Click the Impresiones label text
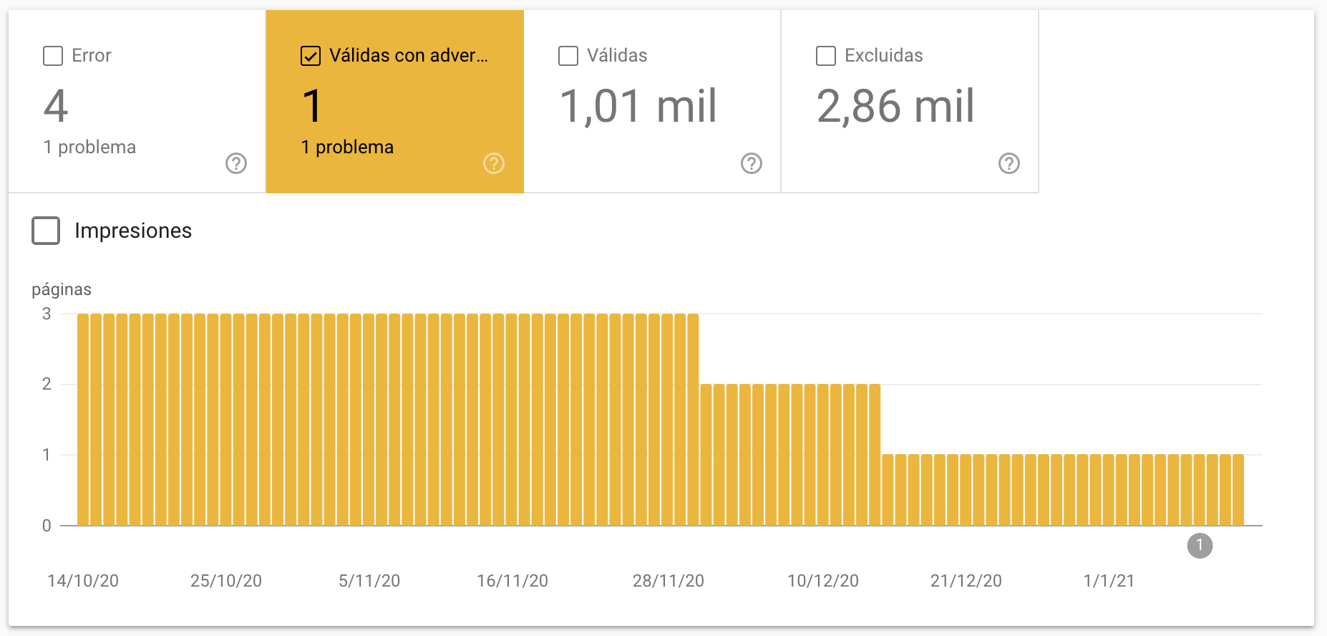1327x636 pixels. pyautogui.click(x=133, y=231)
